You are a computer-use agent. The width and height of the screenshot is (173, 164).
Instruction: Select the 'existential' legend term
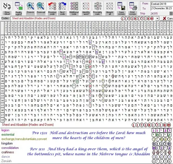point(8,135)
